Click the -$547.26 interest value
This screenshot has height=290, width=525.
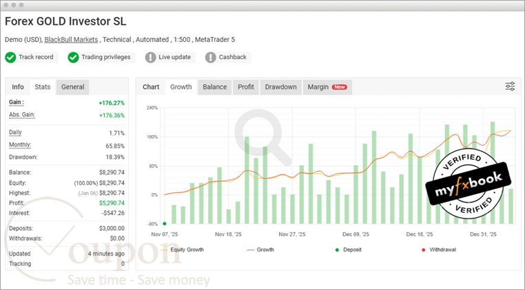click(x=112, y=213)
